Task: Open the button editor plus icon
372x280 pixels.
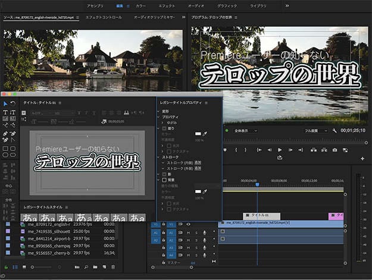Action: pyautogui.click(x=362, y=159)
